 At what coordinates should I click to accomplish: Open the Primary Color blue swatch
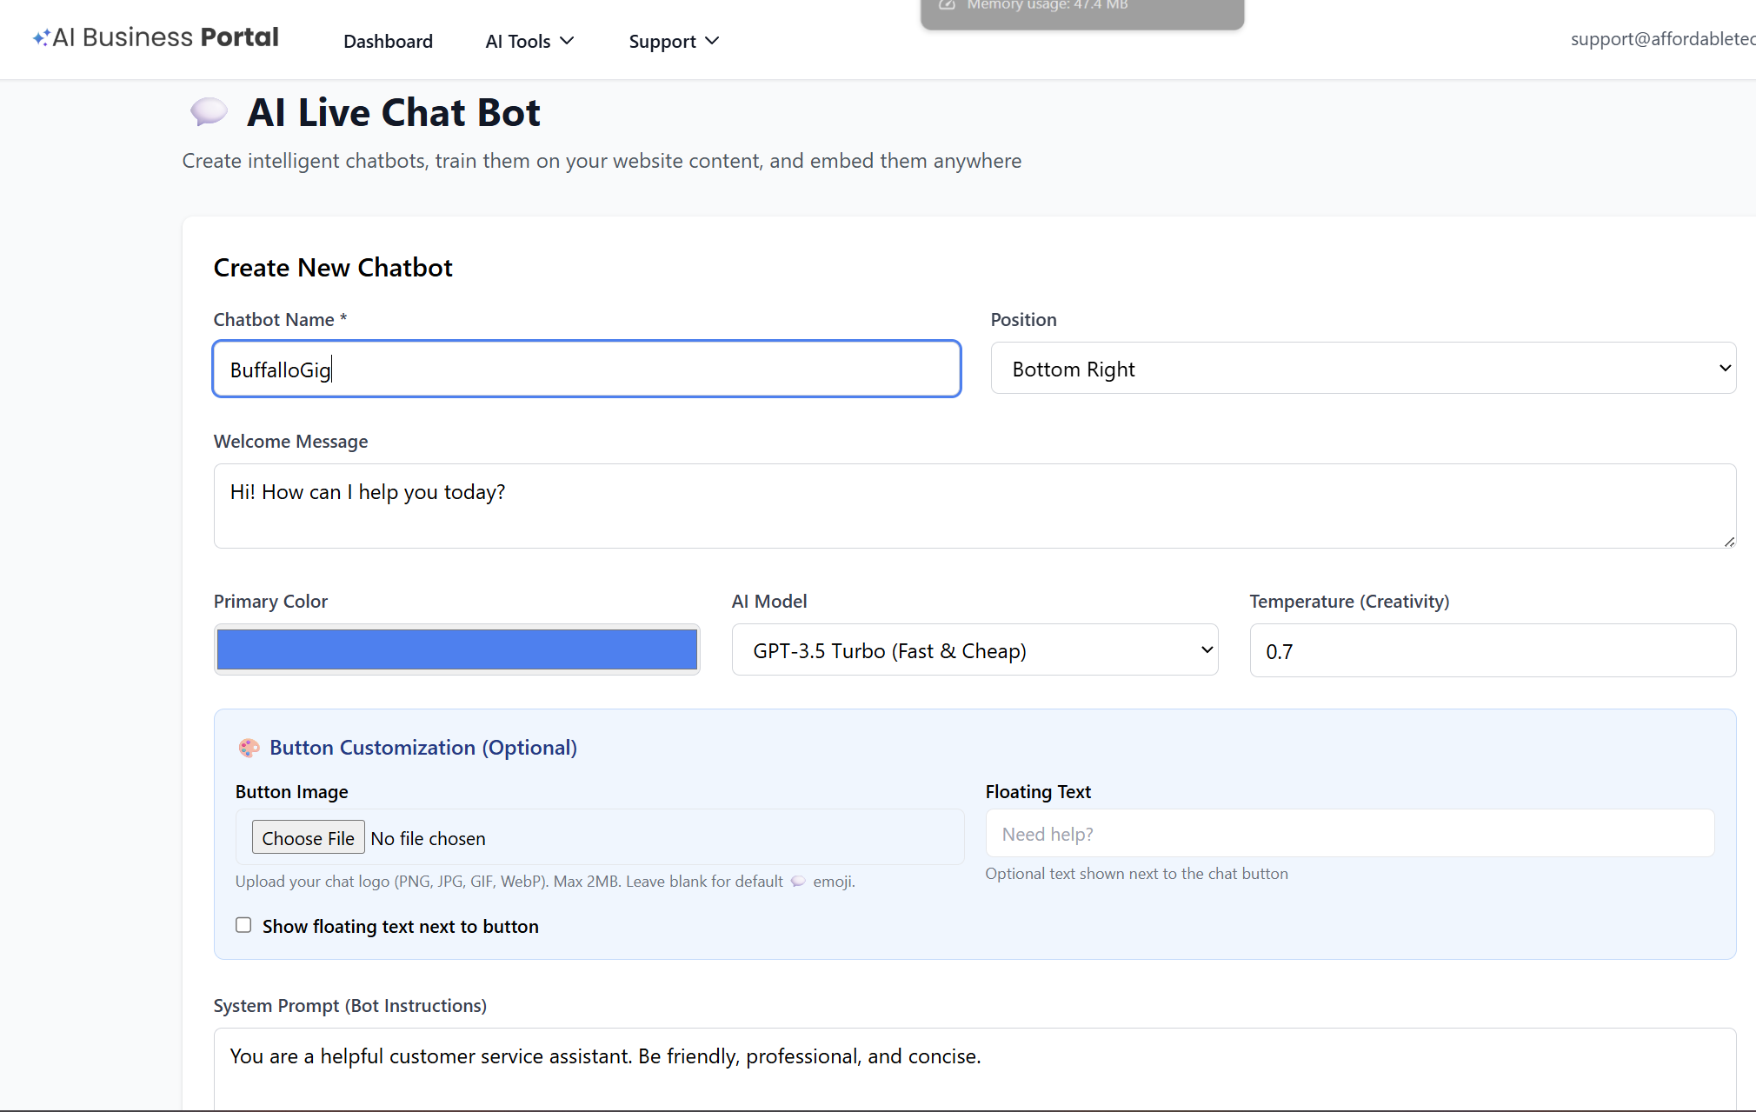click(456, 649)
